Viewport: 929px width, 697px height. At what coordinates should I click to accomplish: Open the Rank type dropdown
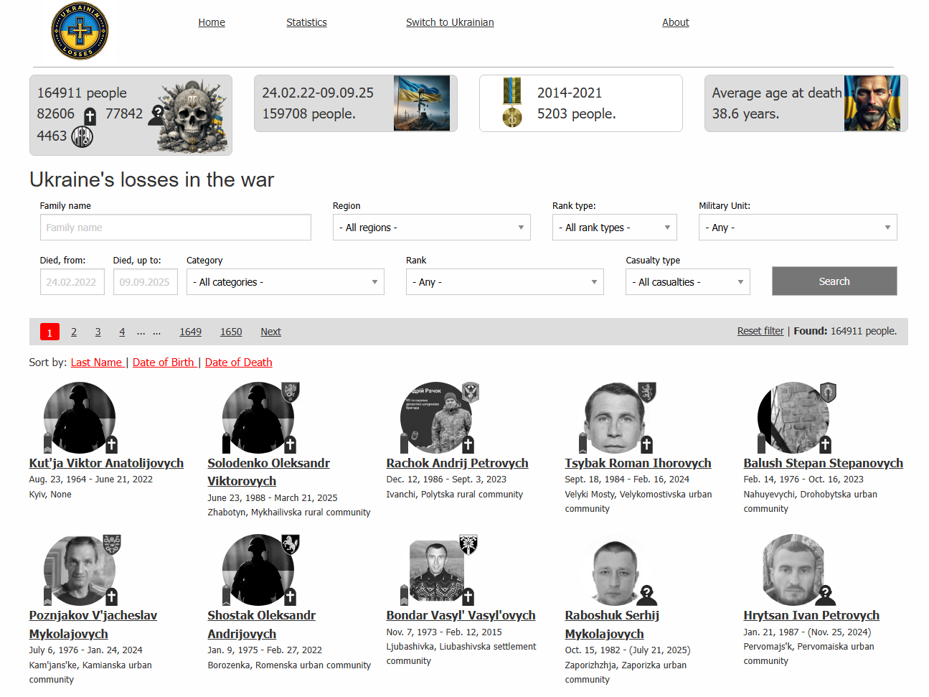click(615, 228)
